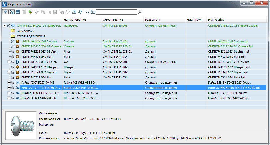Viewport: 270px width, 145px height.
Task: Click the magnifier search icon
Action: [140, 12]
